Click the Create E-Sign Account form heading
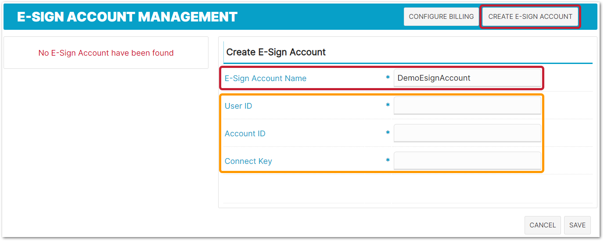This screenshot has height=241, width=604. click(x=276, y=52)
